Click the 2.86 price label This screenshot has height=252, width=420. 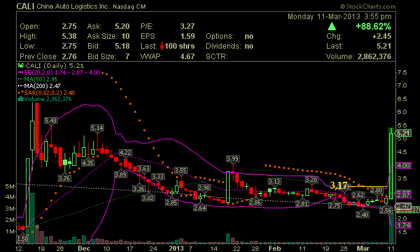(255, 203)
